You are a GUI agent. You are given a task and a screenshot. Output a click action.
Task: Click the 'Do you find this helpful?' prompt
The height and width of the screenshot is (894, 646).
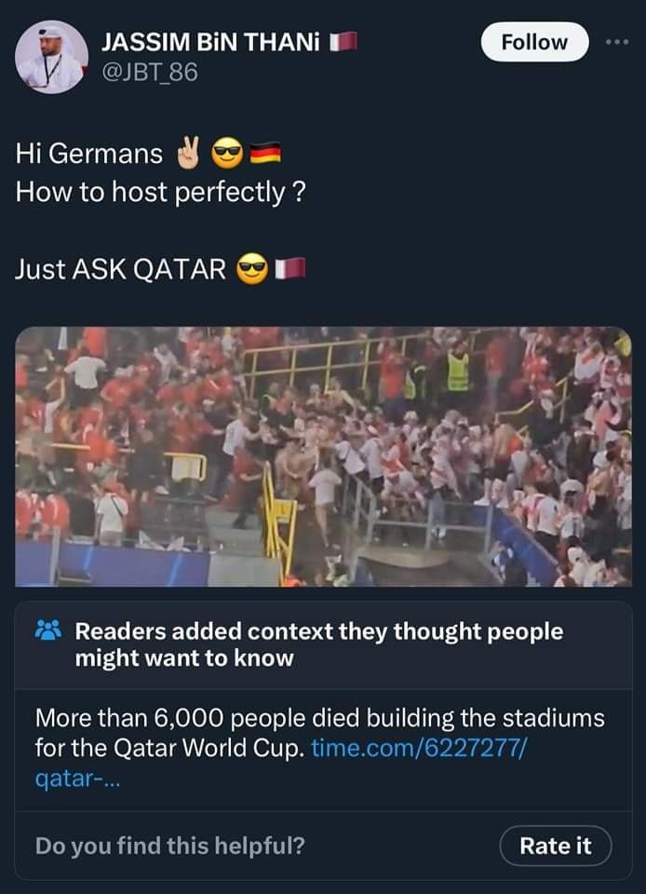169,846
